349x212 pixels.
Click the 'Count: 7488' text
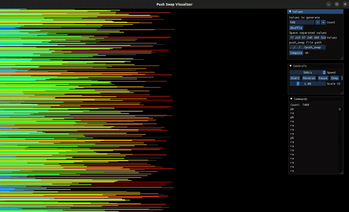300,105
